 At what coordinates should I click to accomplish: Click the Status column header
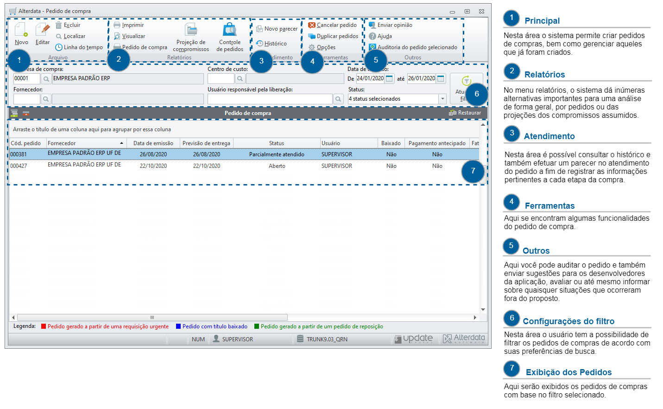(x=277, y=143)
